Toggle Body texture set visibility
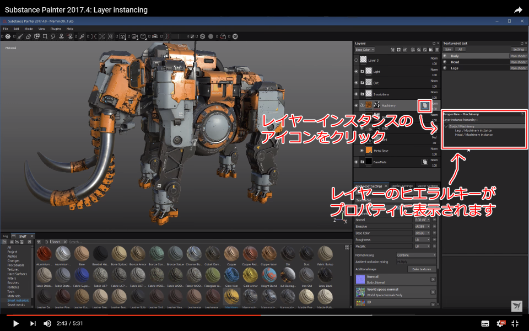 click(445, 56)
